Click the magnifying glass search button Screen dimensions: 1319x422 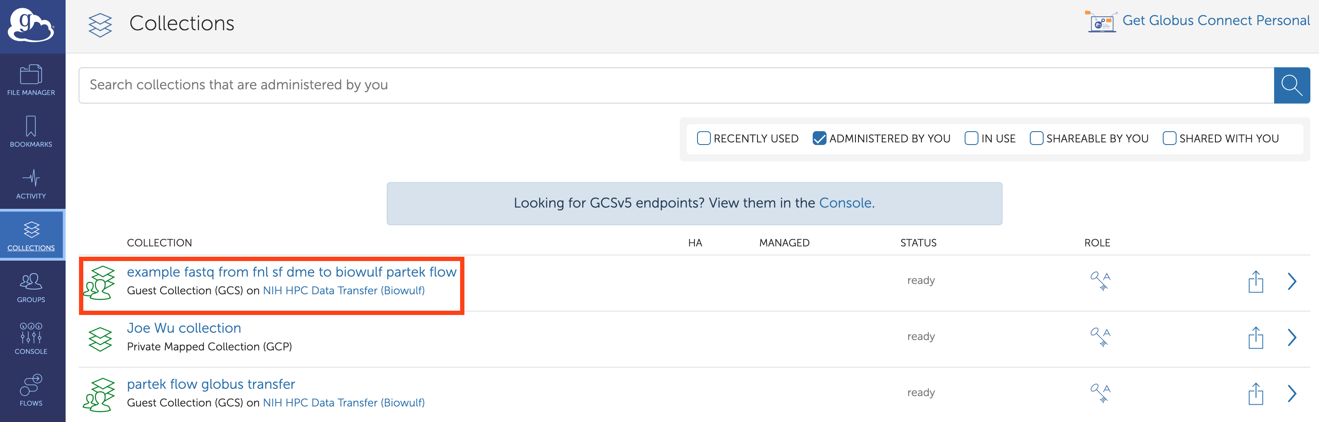(x=1291, y=85)
